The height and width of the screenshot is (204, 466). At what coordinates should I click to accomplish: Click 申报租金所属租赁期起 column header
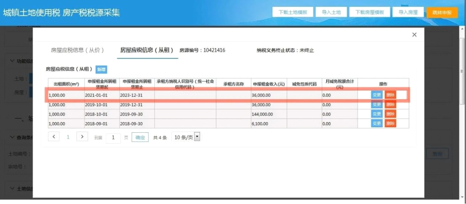[x=102, y=84]
